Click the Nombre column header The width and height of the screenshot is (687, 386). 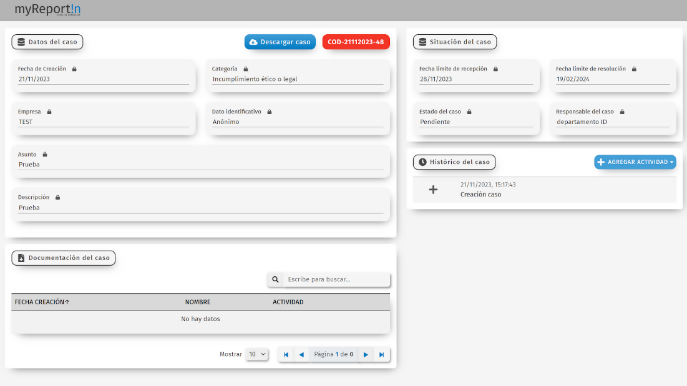pos(197,302)
